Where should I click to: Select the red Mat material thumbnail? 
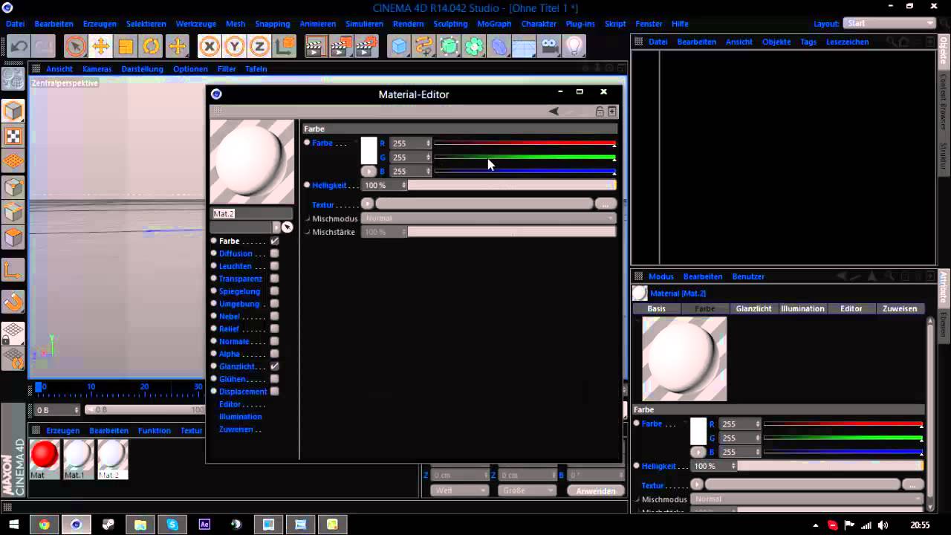(45, 455)
